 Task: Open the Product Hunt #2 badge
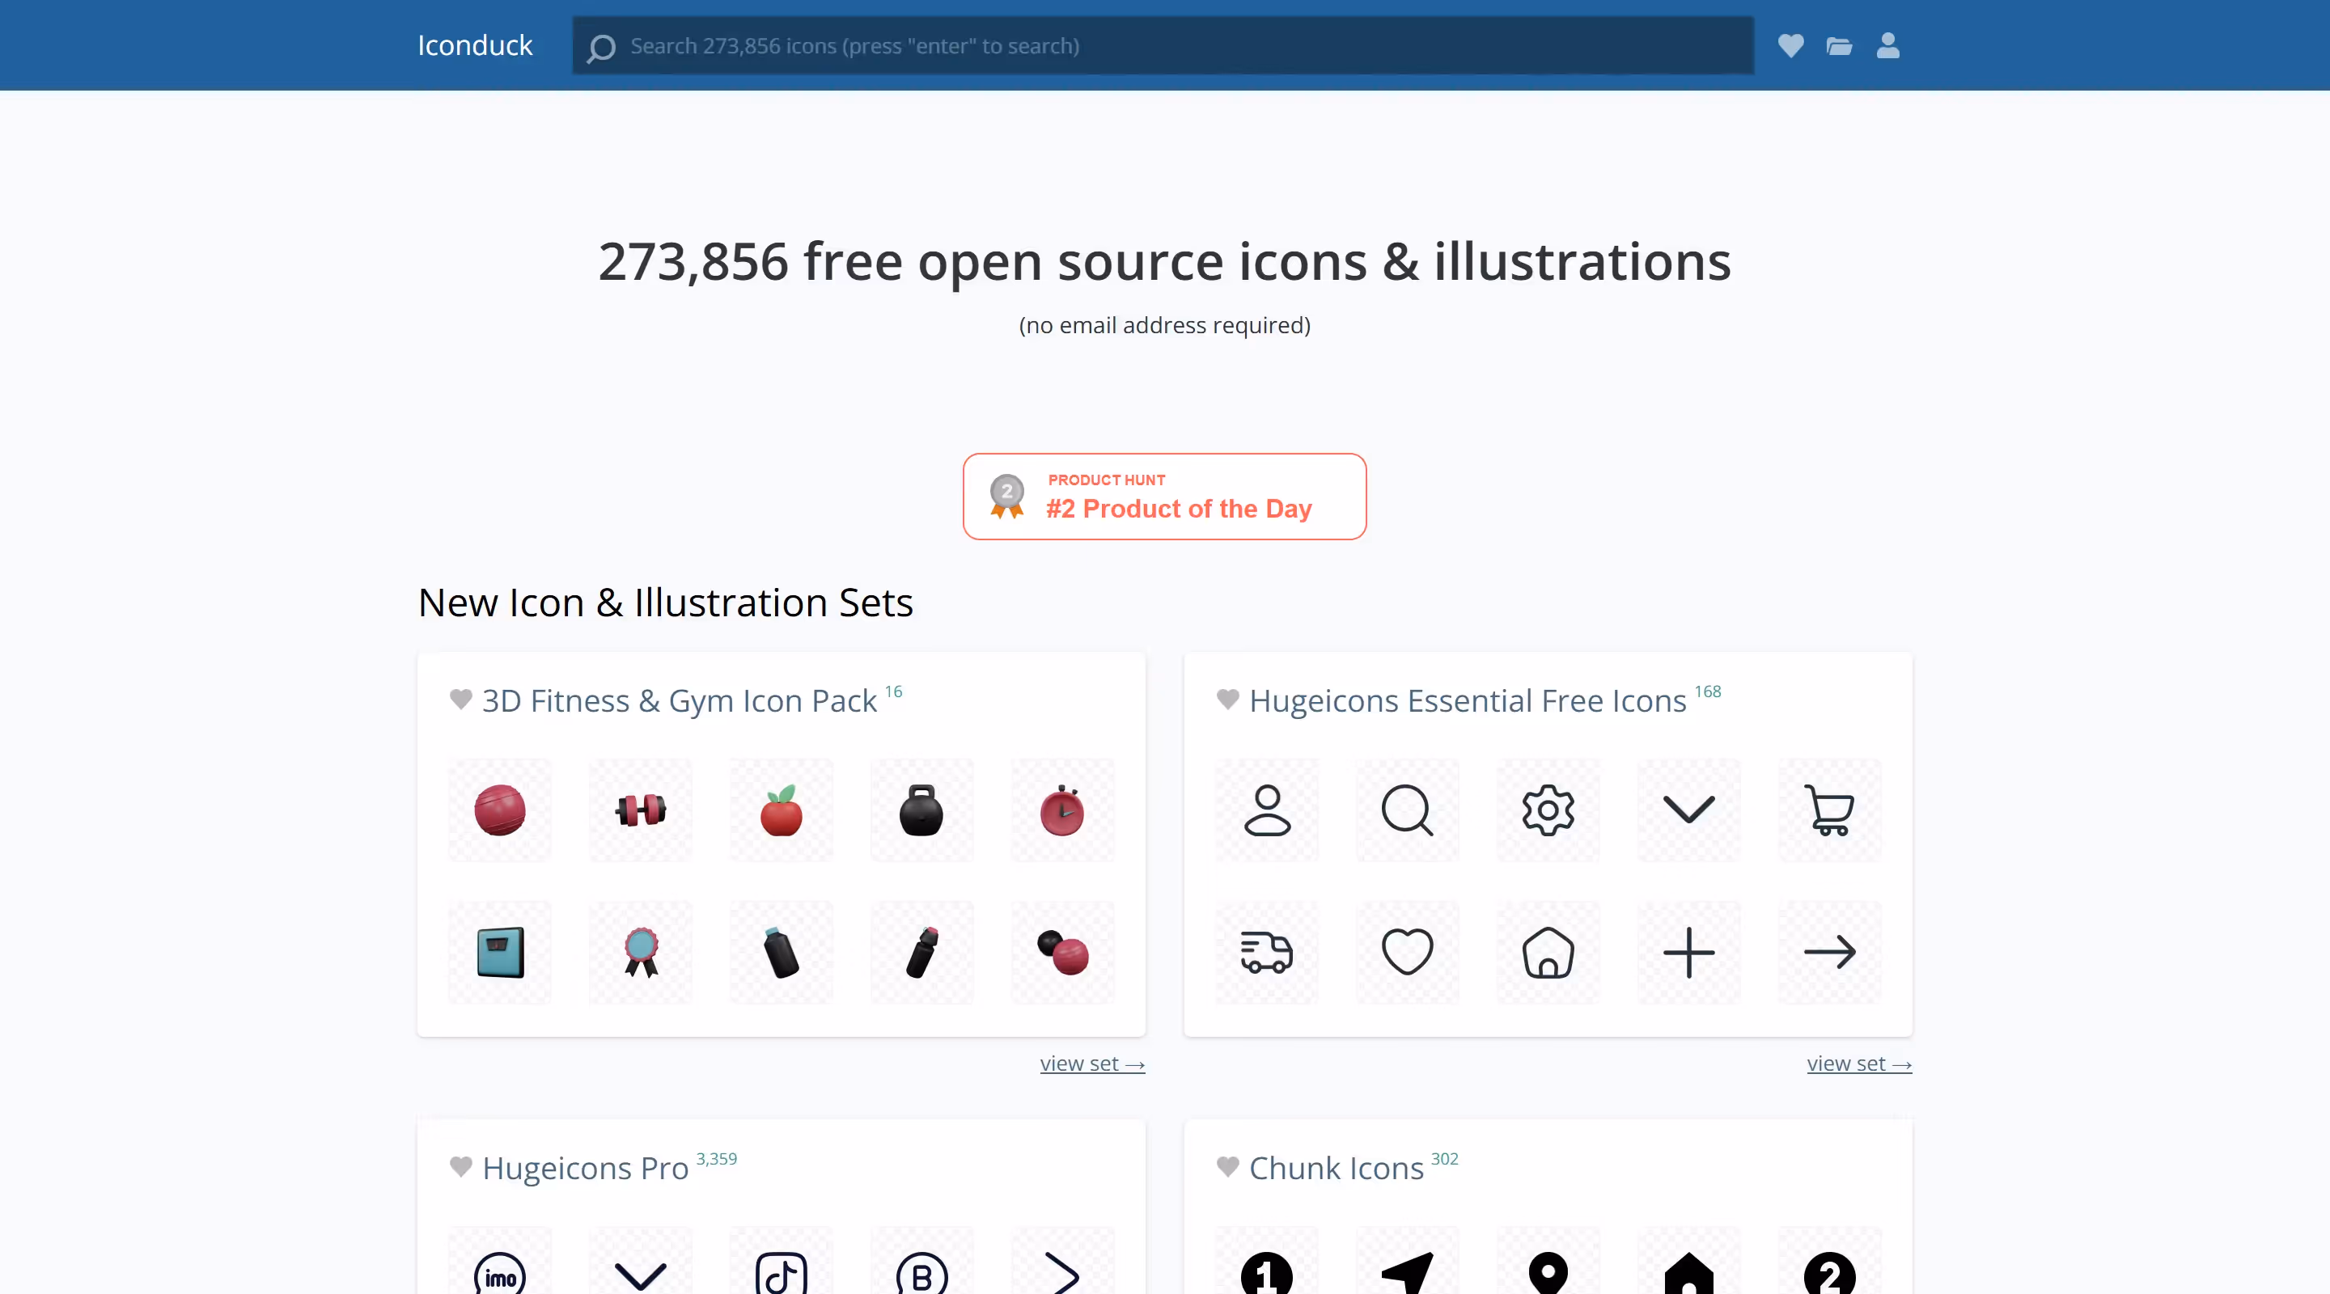point(1165,497)
